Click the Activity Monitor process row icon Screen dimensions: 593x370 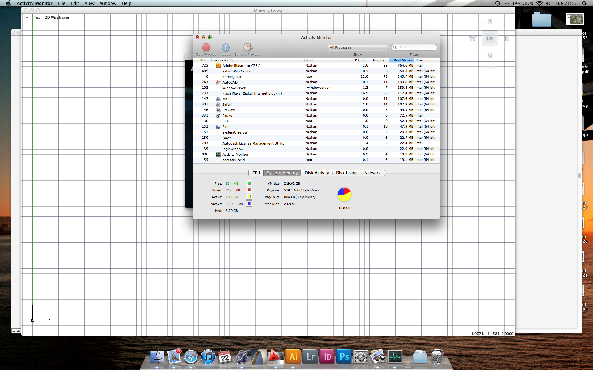218,154
